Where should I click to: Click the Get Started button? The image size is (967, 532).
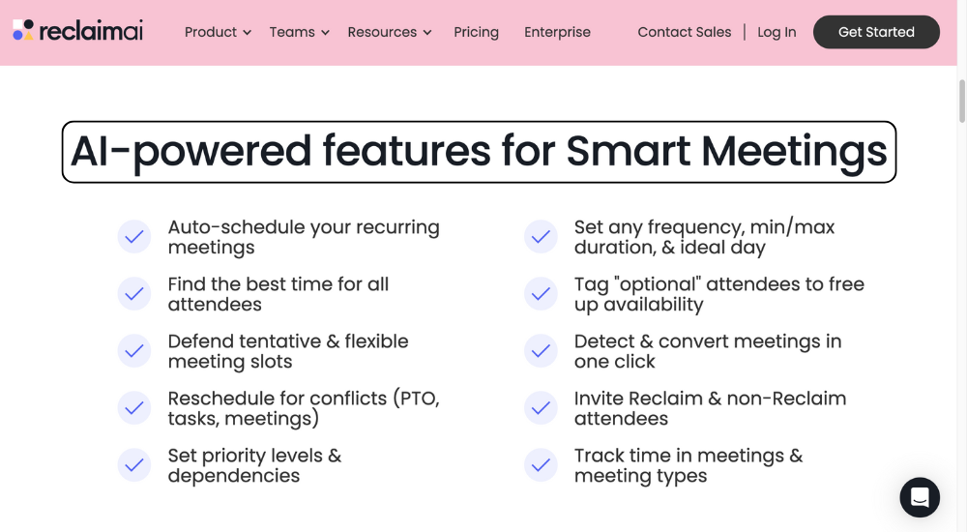[x=876, y=32]
